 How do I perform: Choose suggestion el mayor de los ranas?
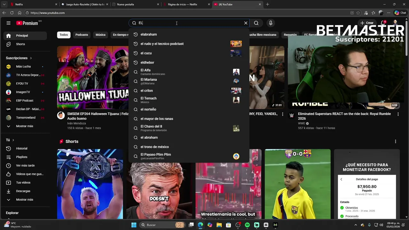tap(189, 119)
